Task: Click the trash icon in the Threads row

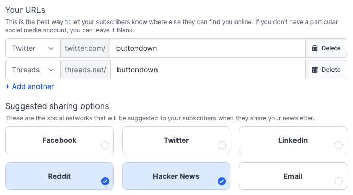Action: tap(315, 70)
